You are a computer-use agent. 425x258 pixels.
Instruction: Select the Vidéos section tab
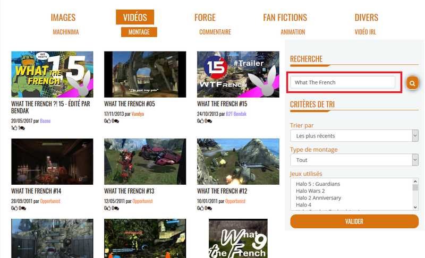click(135, 18)
